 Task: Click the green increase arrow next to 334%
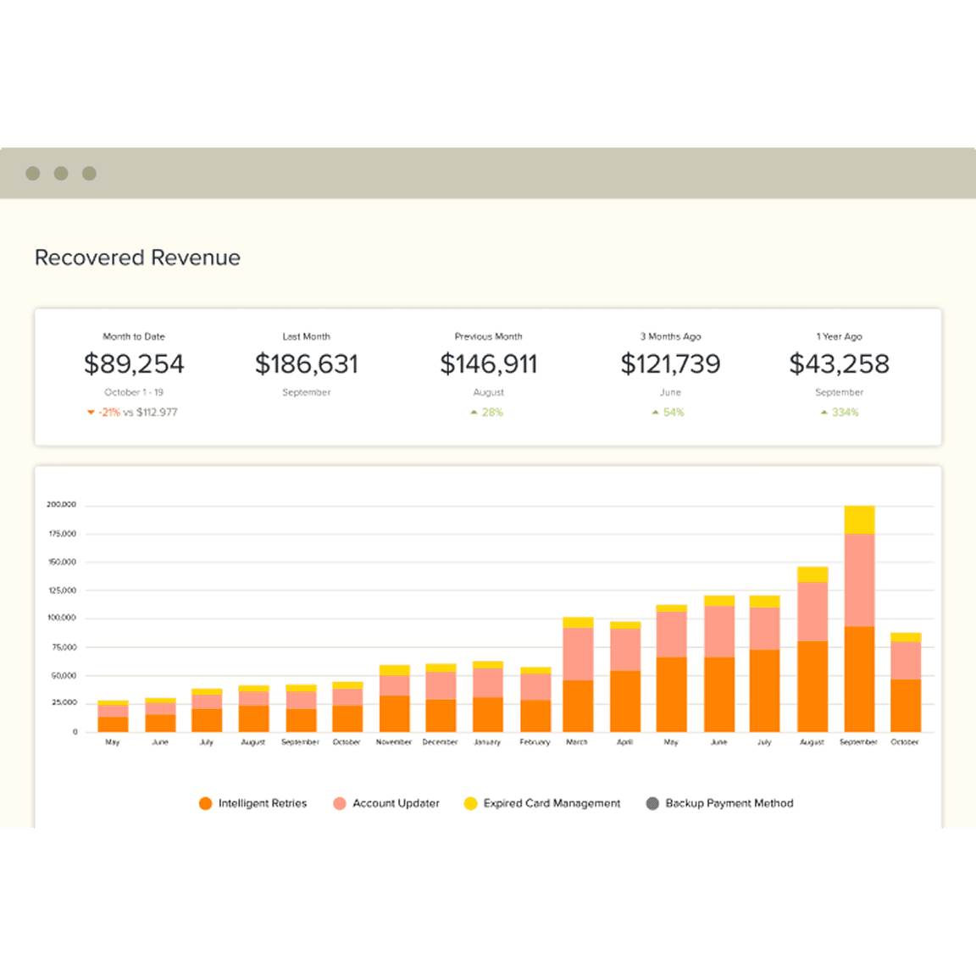point(823,412)
